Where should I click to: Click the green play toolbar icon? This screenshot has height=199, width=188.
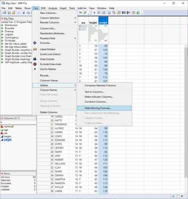coord(138,13)
